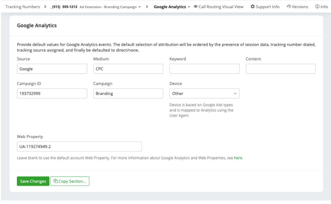This screenshot has height=204, width=331.
Task: Click the Medium field containing CPC
Action: coord(128,69)
